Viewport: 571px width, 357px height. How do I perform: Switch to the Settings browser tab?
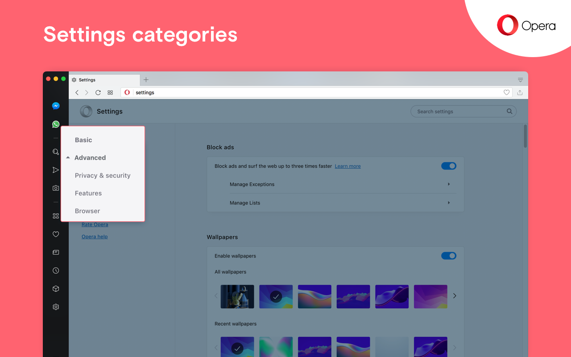click(87, 79)
